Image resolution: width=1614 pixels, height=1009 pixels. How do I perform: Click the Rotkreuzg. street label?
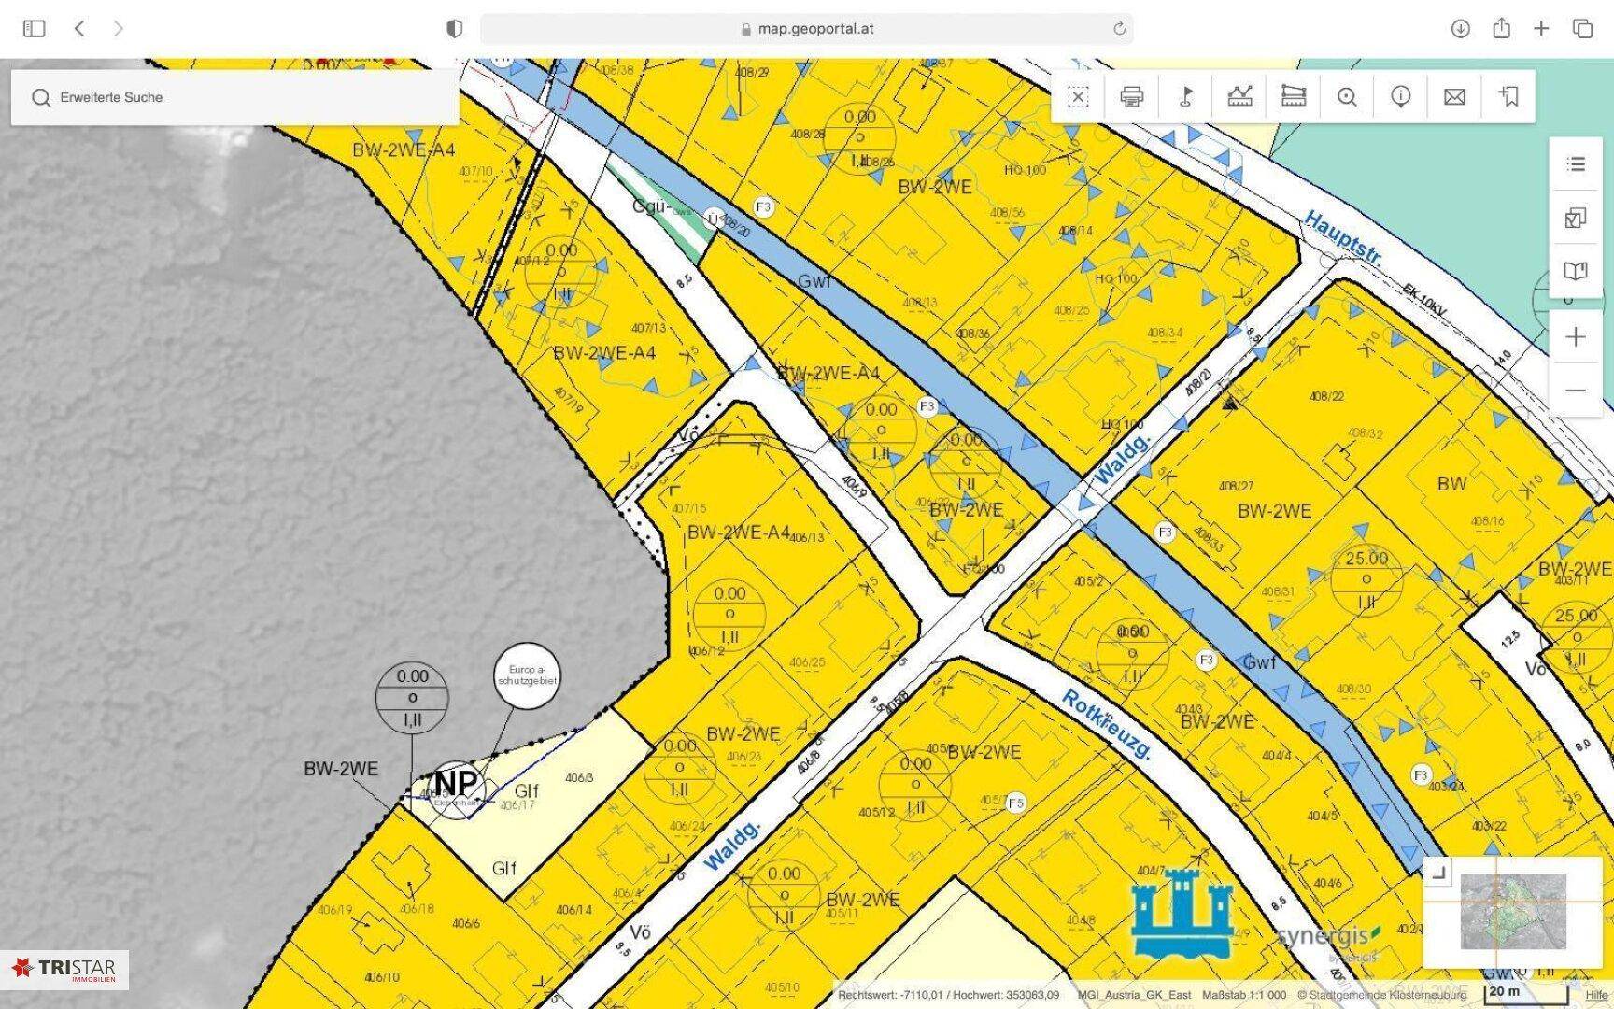tap(1107, 725)
